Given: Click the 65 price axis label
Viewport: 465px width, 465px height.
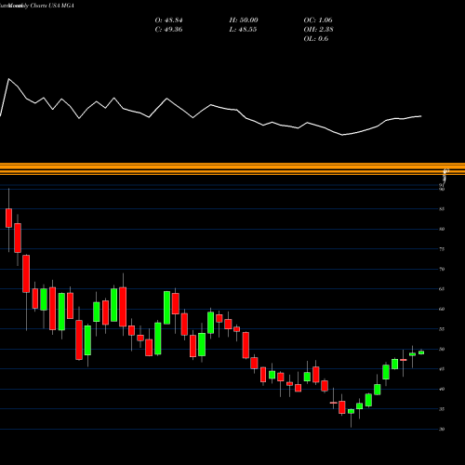Looking at the screenshot, I should click(442, 289).
